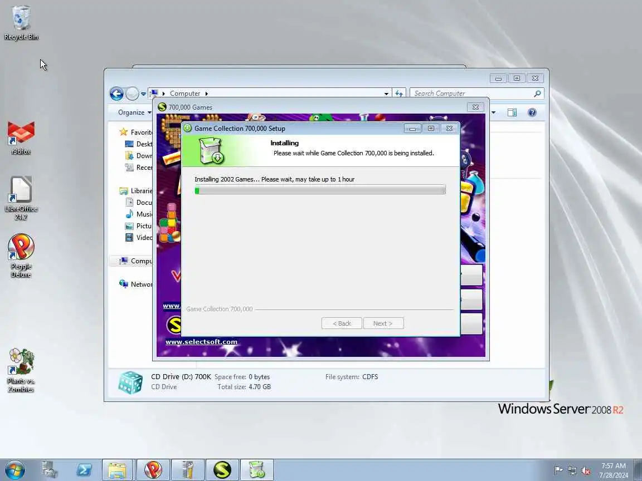This screenshot has width=642, height=481.
Task: Select Pictures library in navigation pane
Action: [x=139, y=226]
